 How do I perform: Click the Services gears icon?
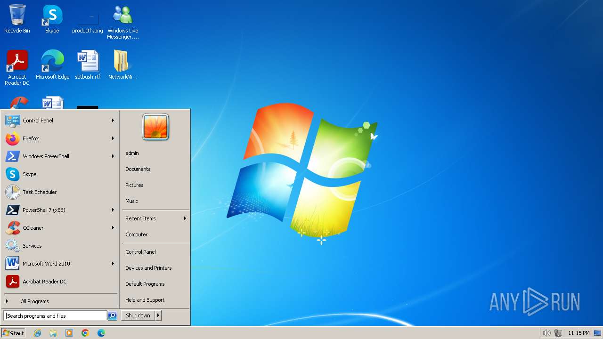click(12, 246)
